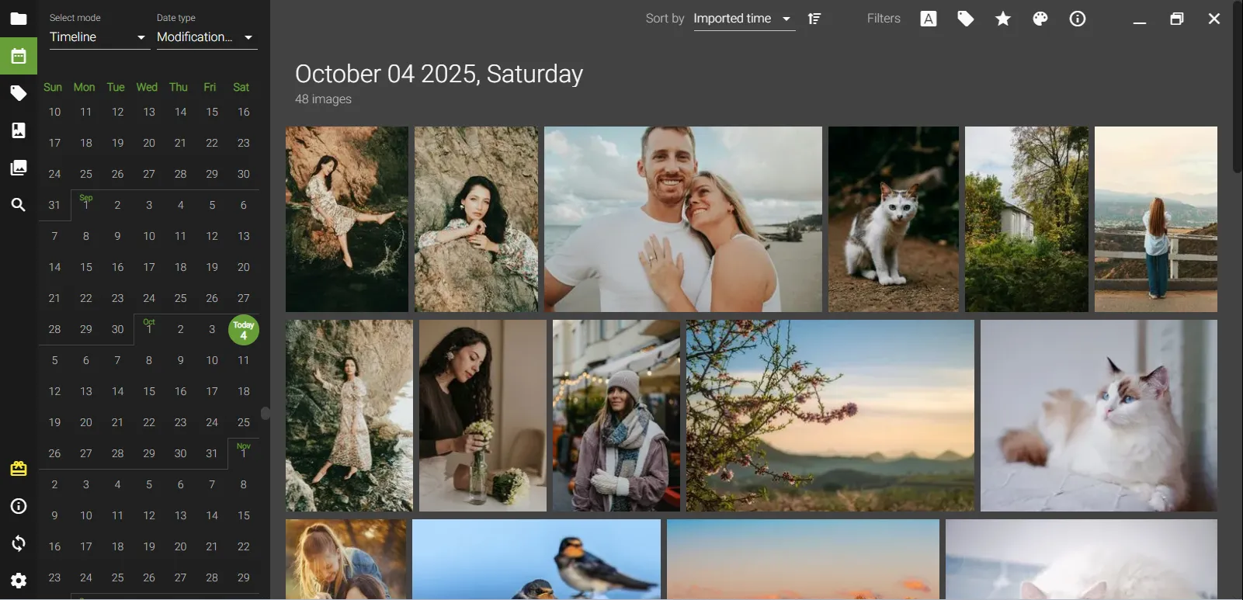The height and width of the screenshot is (600, 1243).
Task: Open the Date type Modification dropdown
Action: [x=206, y=37]
